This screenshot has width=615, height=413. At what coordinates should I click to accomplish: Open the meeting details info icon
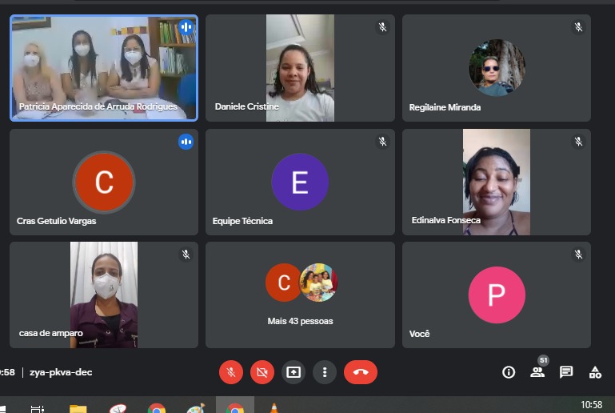(x=508, y=372)
